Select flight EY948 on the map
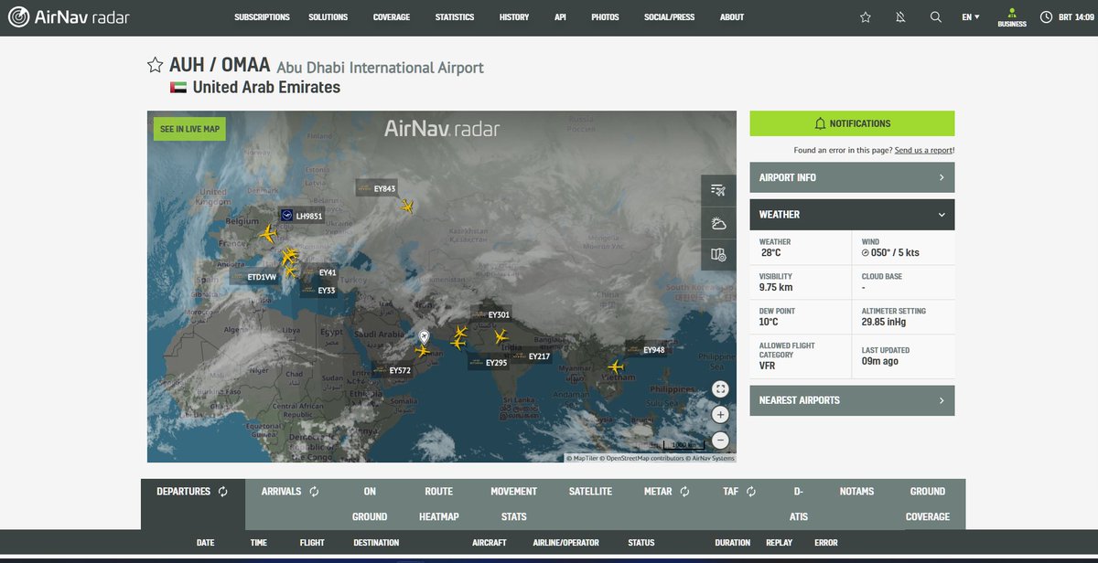The image size is (1098, 563). (x=646, y=349)
